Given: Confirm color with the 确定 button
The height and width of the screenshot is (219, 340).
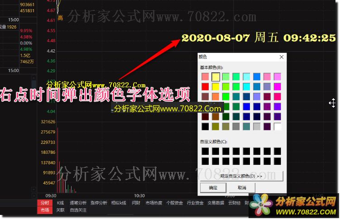Looking at the screenshot, I should point(213,188).
